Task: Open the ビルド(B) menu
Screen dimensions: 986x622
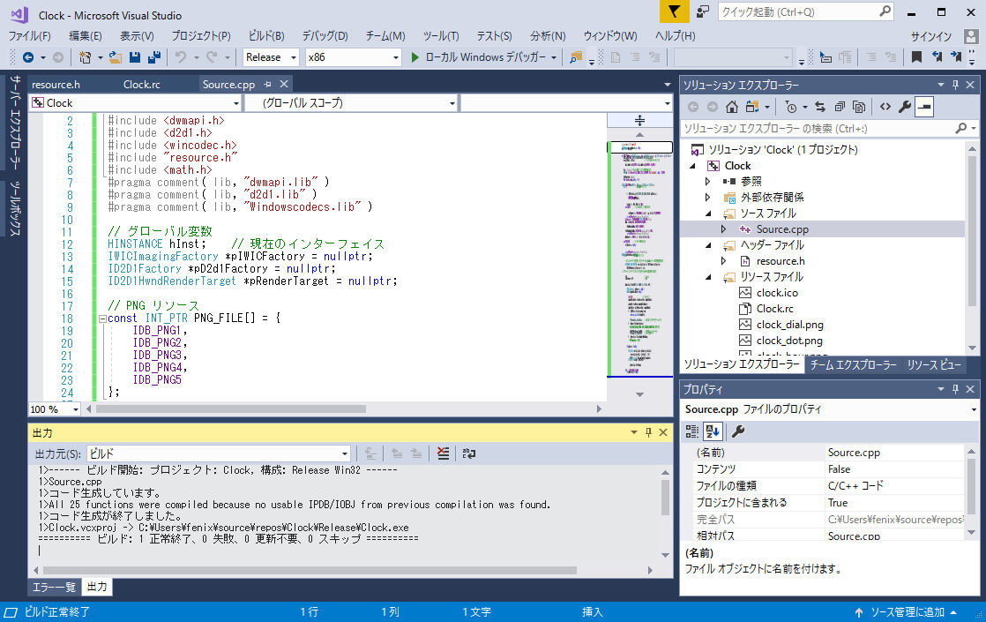Action: [266, 36]
